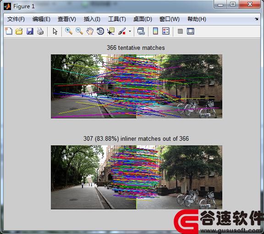
Task: Show Plot Tools and dock figure
Action: (190, 31)
